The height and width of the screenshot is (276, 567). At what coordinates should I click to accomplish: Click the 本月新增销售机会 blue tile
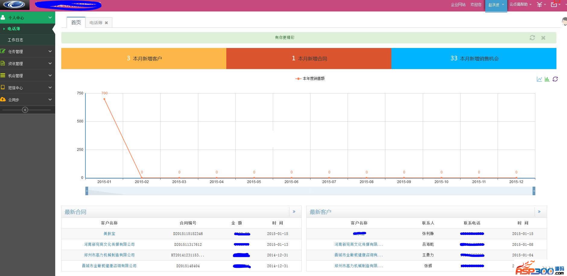(474, 59)
